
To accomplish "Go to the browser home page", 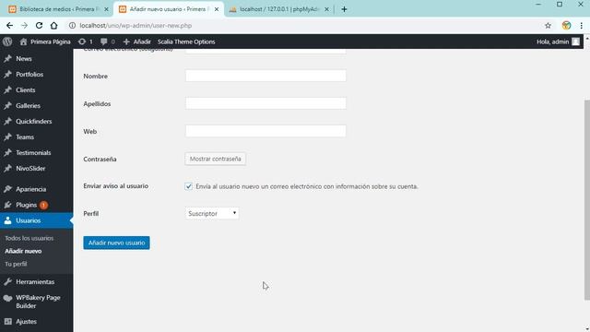I will 54,26.
